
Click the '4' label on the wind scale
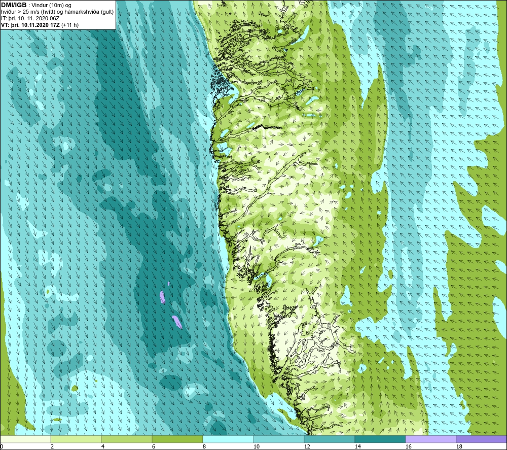[x=103, y=446]
